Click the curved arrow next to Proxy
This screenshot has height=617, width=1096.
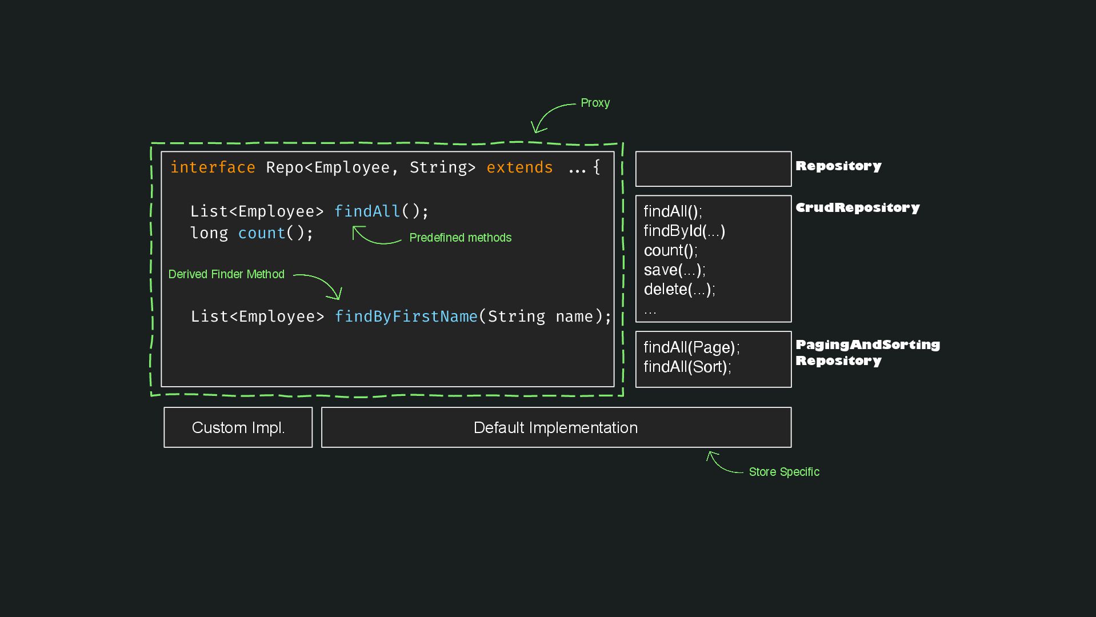(x=550, y=115)
